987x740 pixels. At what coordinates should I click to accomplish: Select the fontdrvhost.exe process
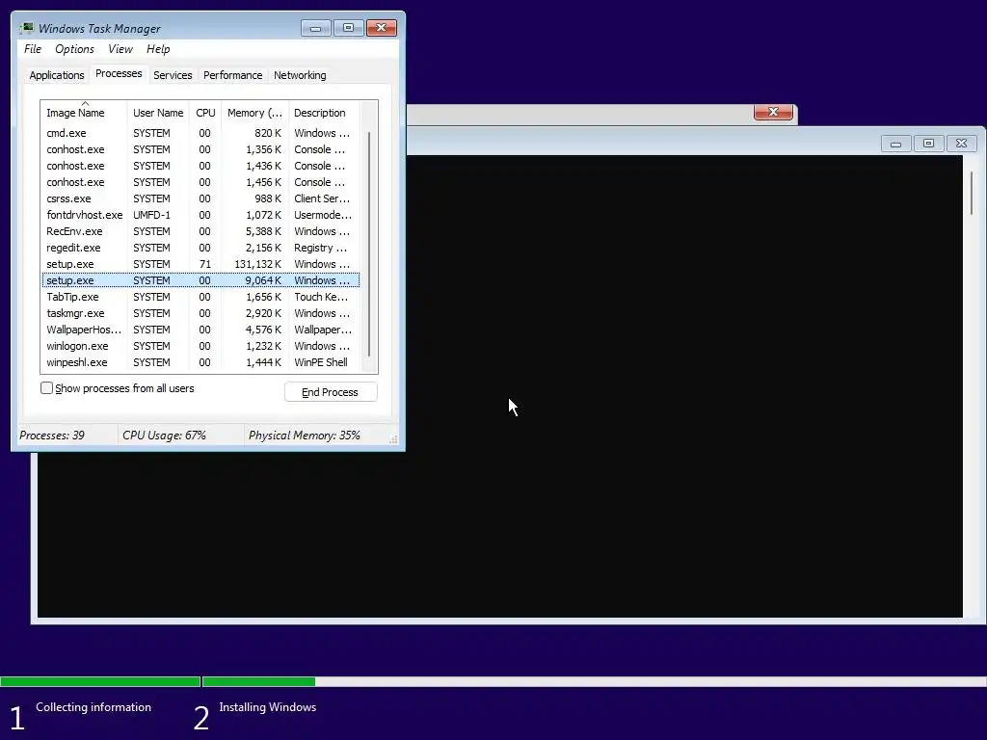(200, 215)
